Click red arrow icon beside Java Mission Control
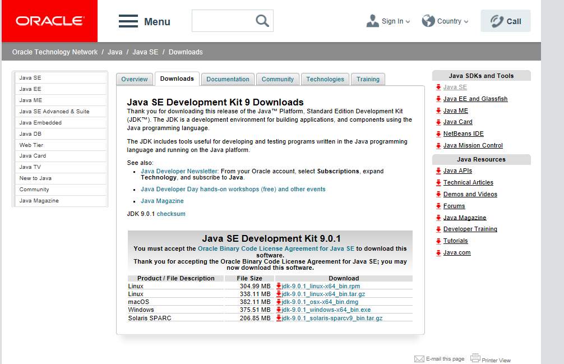The image size is (564, 364). pyautogui.click(x=438, y=145)
